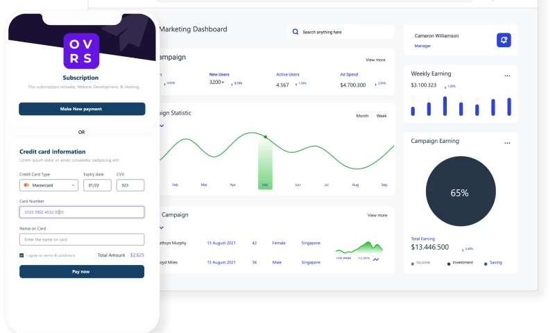Click age 42 in Kathryn Murphy row
555x333 pixels.
pyautogui.click(x=254, y=243)
